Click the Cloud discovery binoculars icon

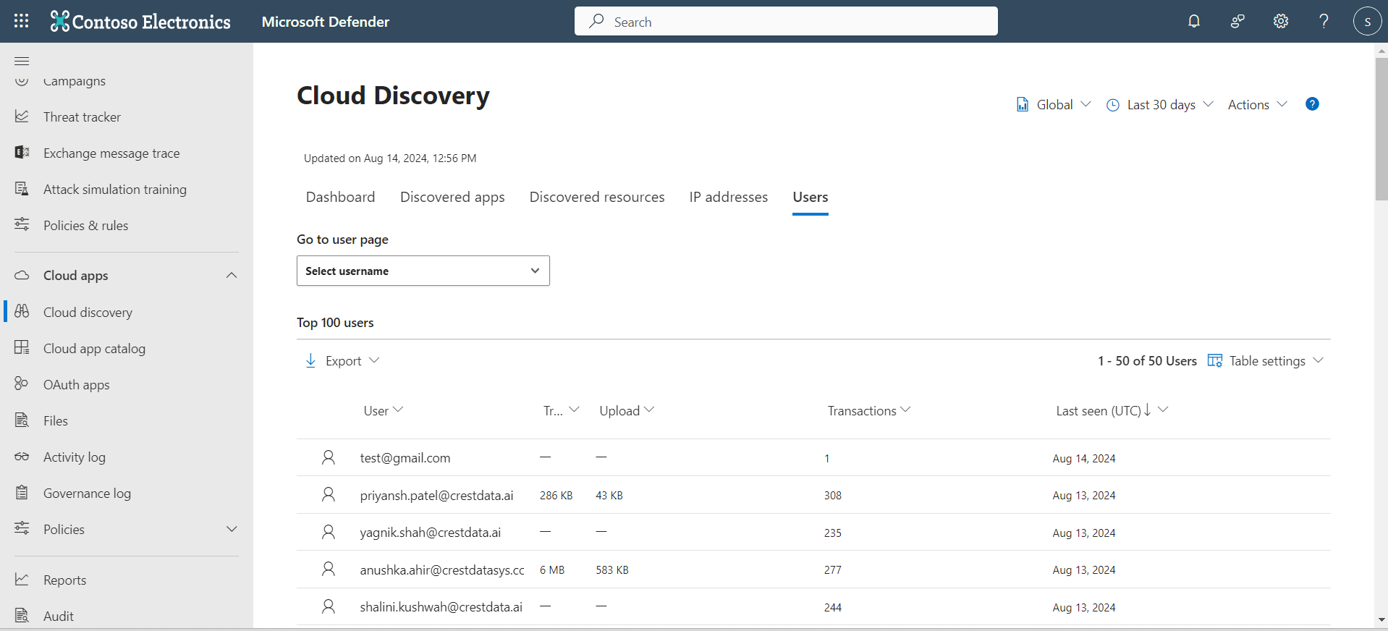[22, 311]
